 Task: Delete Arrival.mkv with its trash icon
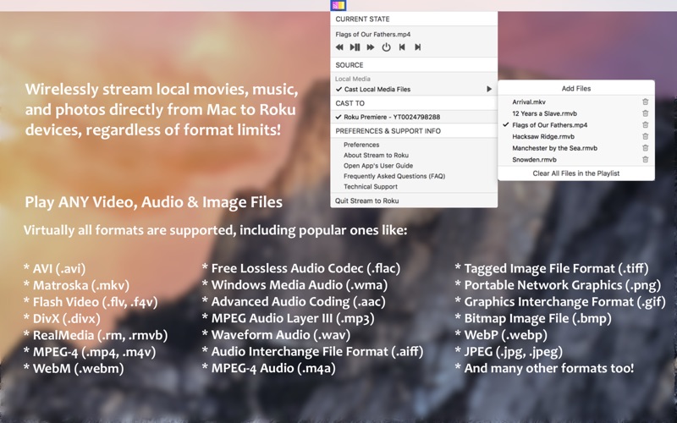tap(645, 102)
